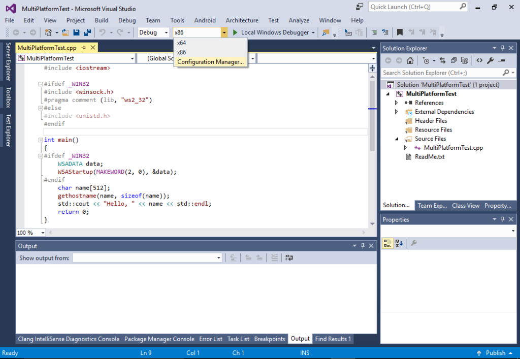Image resolution: width=520 pixels, height=359 pixels.
Task: Toggle word wrap in the Output window
Action: tap(288, 257)
